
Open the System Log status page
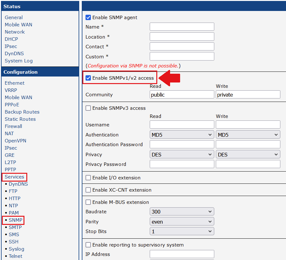pyautogui.click(x=18, y=61)
